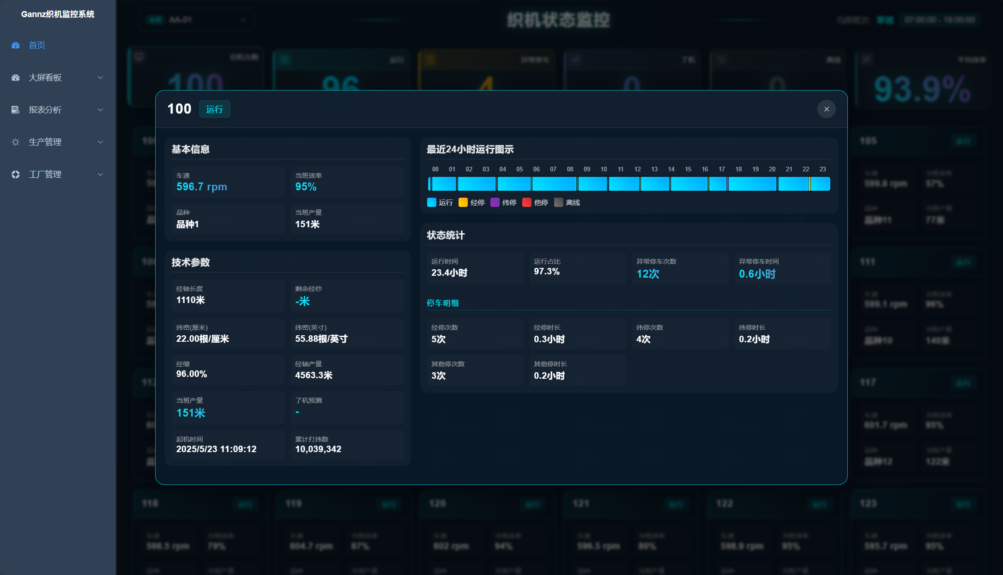
Task: Click the home dashboard icon in sidebar
Action: 16,45
